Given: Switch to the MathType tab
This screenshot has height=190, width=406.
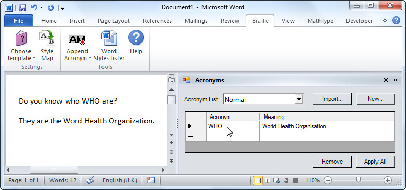Looking at the screenshot, I should point(321,21).
